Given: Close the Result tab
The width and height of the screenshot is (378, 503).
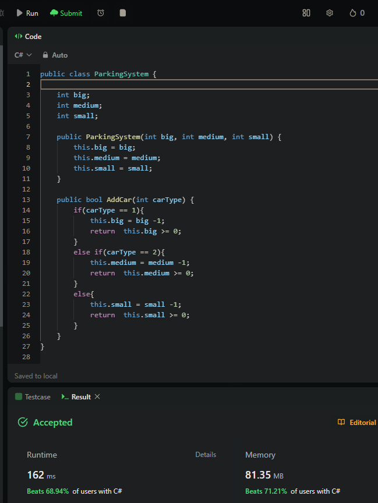Looking at the screenshot, I should (x=97, y=396).
